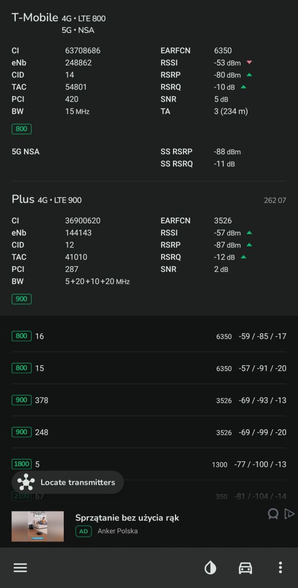Select neighbor cell 900 with PCI 248
This screenshot has height=588, width=298.
(x=149, y=432)
